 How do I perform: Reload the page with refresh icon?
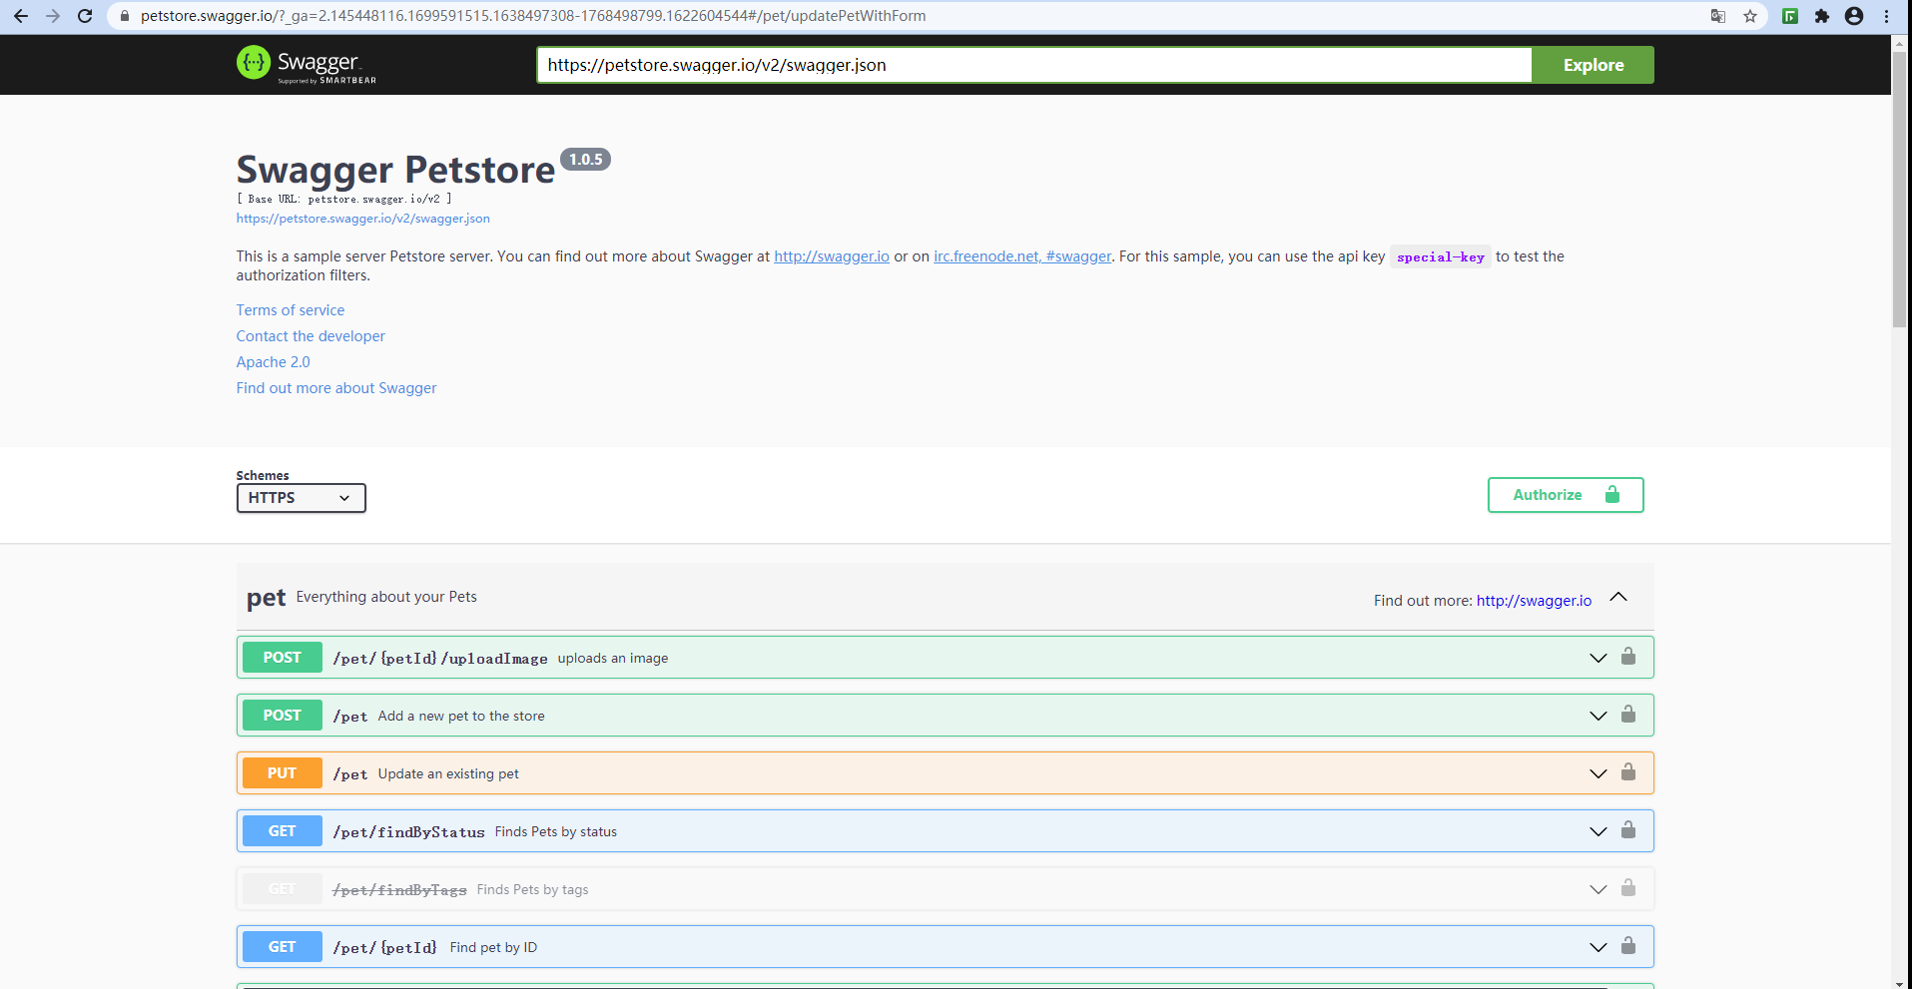click(x=85, y=16)
